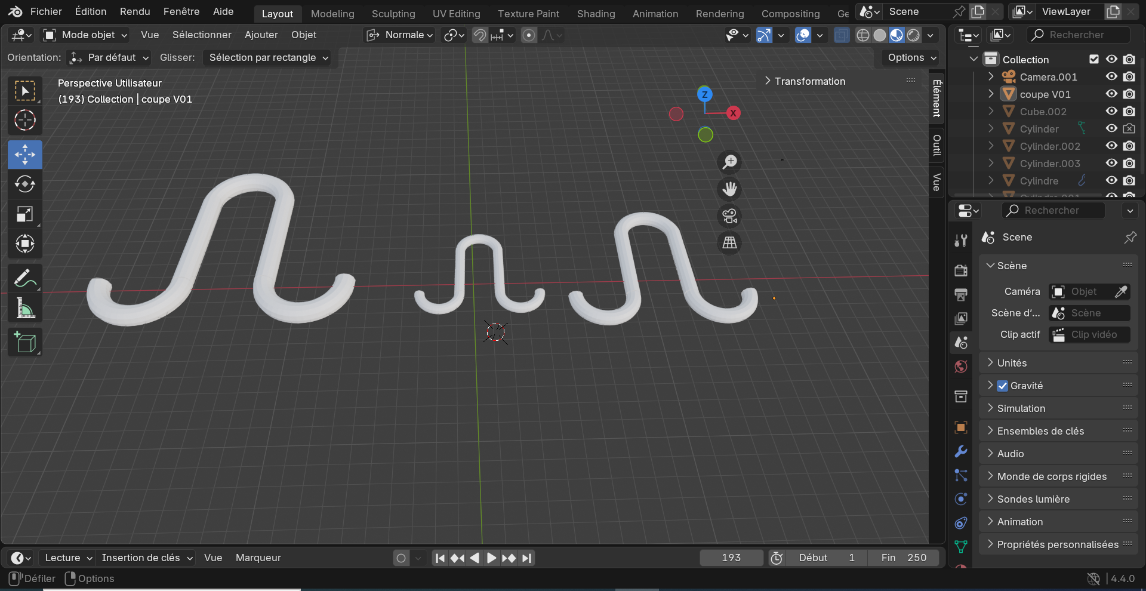Toggle camera view navigation icon
1146x591 pixels.
coord(729,216)
